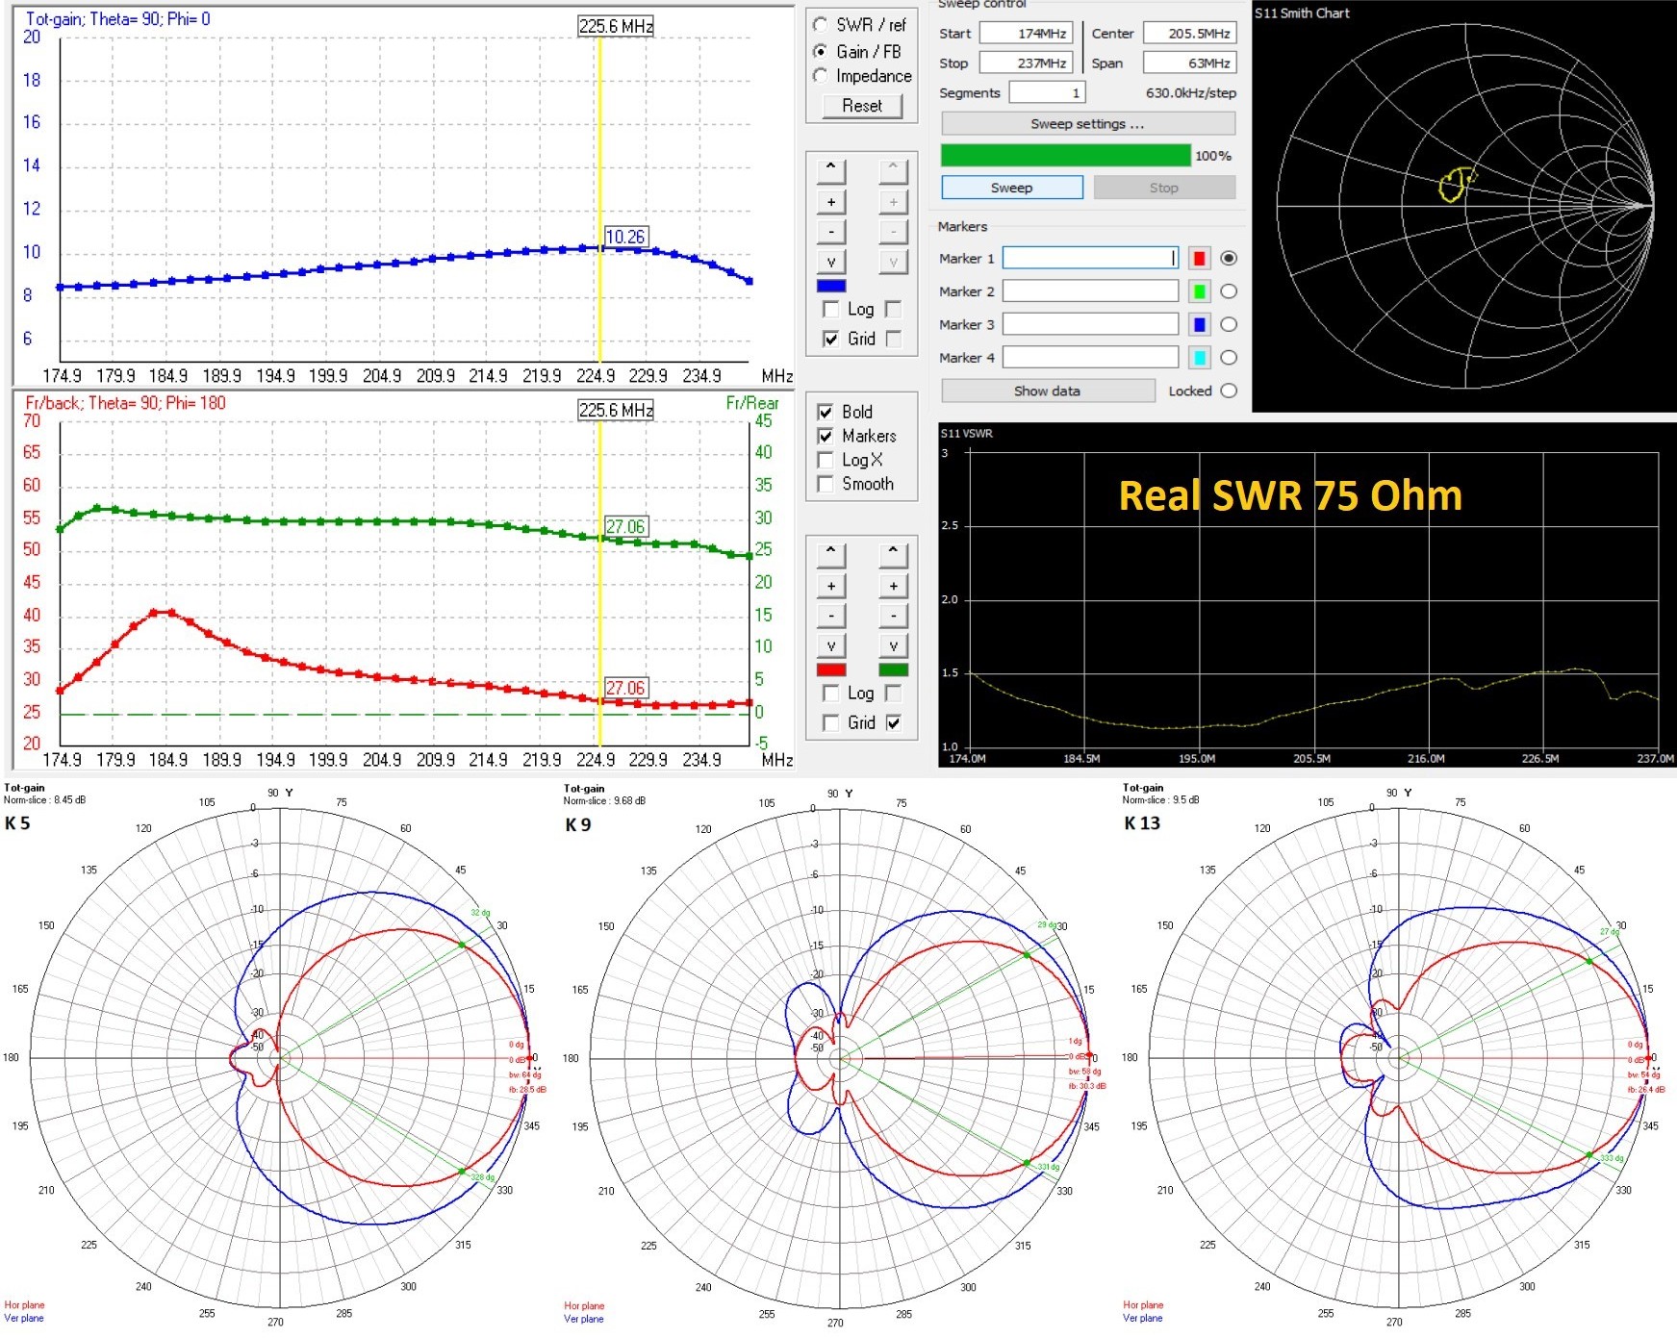Click the Center field showing 205.5MHz

1189,33
